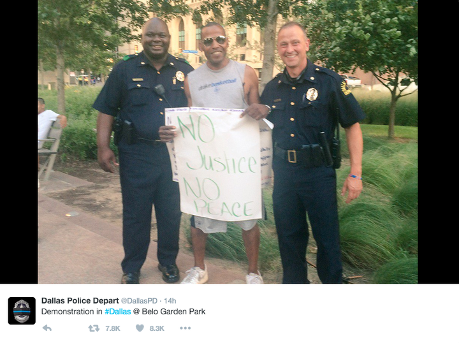Screen dimensions: 459x343
Task: Open the 14h timestamp permalink
Action: (170, 301)
